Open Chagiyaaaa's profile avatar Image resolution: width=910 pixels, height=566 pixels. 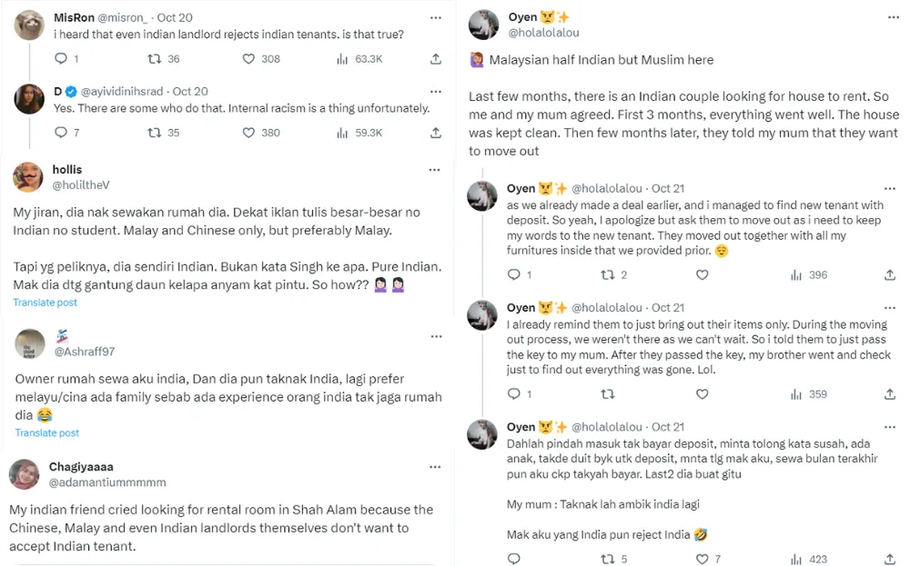tap(25, 474)
